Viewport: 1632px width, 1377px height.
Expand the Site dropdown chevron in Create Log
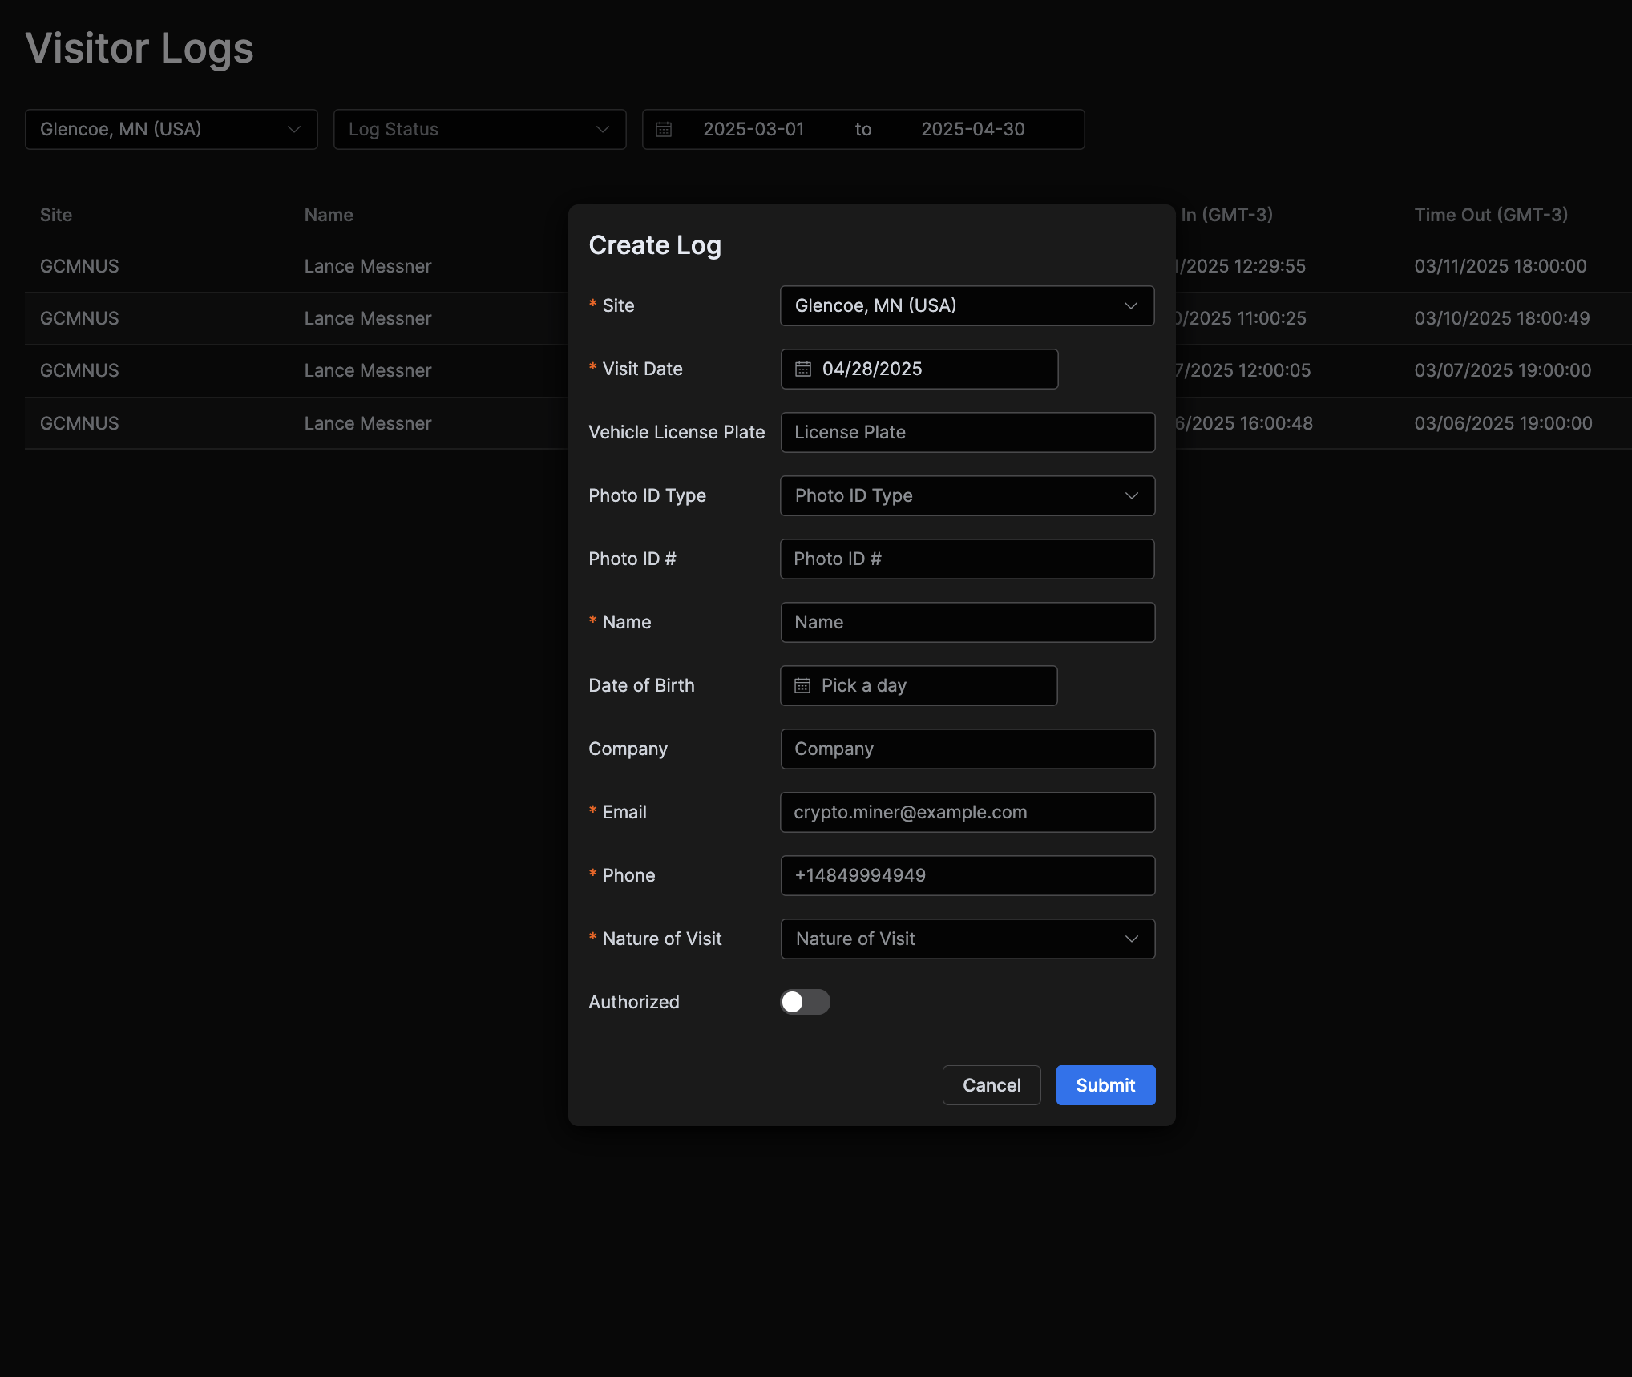point(1131,305)
